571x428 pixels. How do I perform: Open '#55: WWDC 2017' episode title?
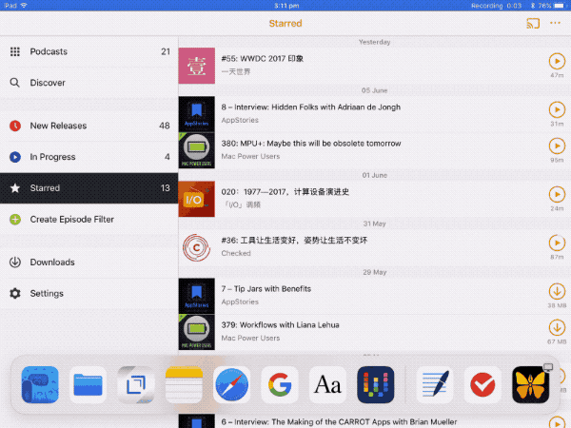point(263,59)
